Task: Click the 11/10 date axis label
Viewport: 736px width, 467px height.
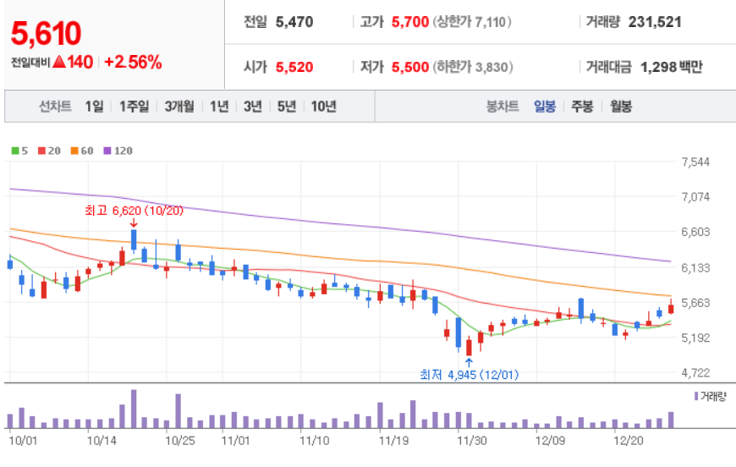Action: coord(314,441)
